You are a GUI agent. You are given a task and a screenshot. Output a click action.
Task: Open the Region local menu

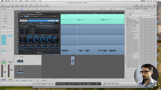(37, 9)
